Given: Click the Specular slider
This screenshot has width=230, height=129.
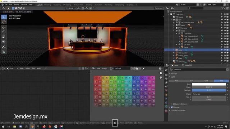Looking at the screenshot, I should click(209, 90).
